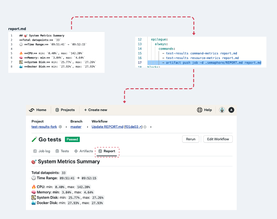Click the Total datapoints line in report.md
This screenshot has height=219, width=277.
[40, 40]
